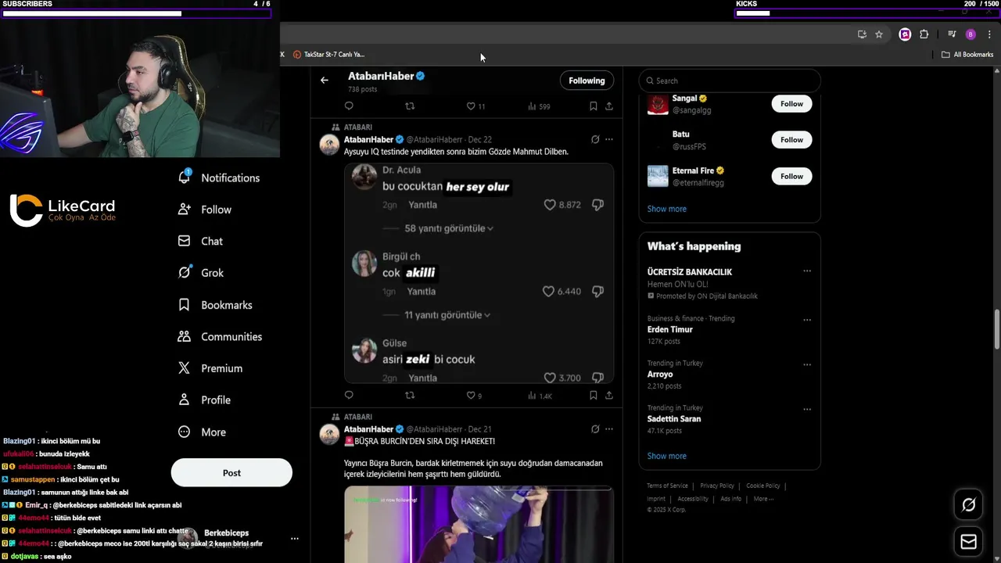Screen dimensions: 1001x563
Task: Like the top post with 11 likes
Action: 475,106
